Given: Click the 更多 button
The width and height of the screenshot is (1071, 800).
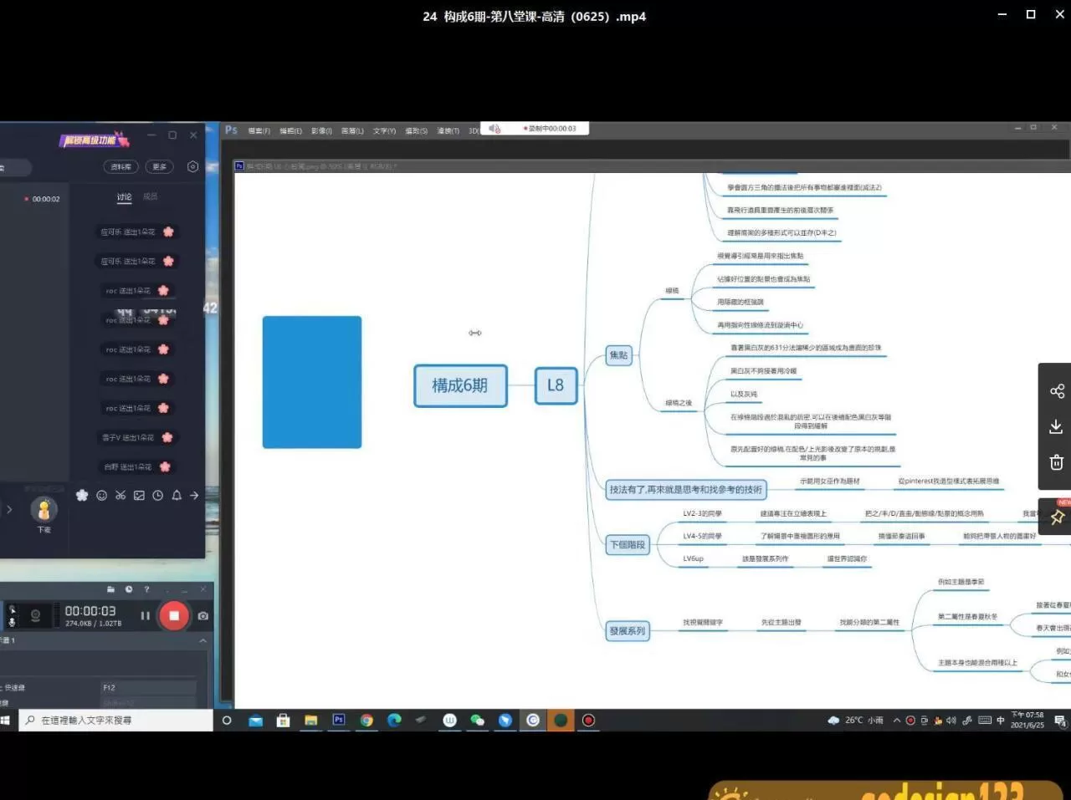Looking at the screenshot, I should [x=159, y=167].
